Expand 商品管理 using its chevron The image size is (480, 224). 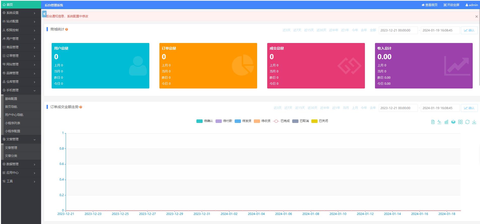point(35,48)
